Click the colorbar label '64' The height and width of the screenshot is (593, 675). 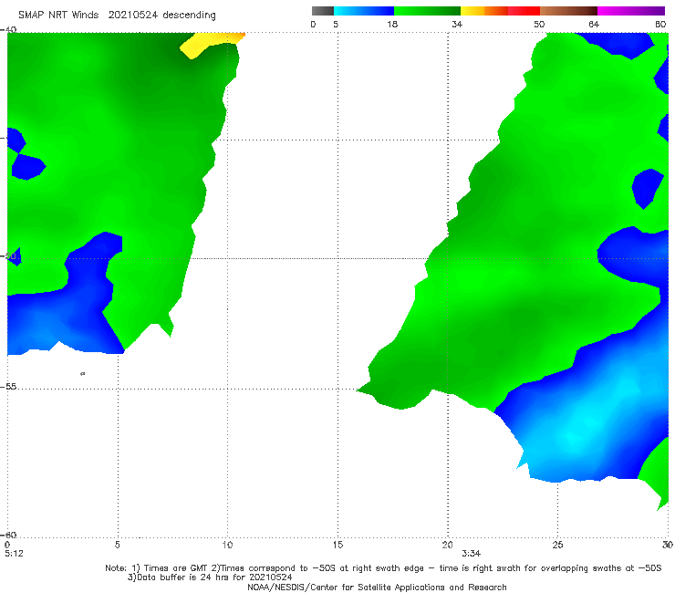594,25
